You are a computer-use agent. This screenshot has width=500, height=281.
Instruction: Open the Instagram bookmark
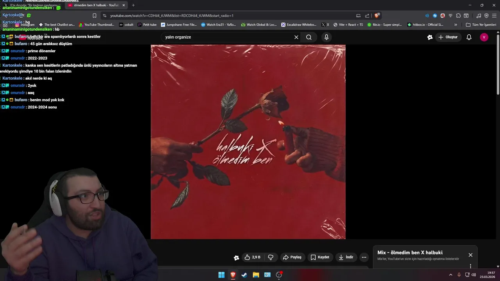tap(25, 25)
